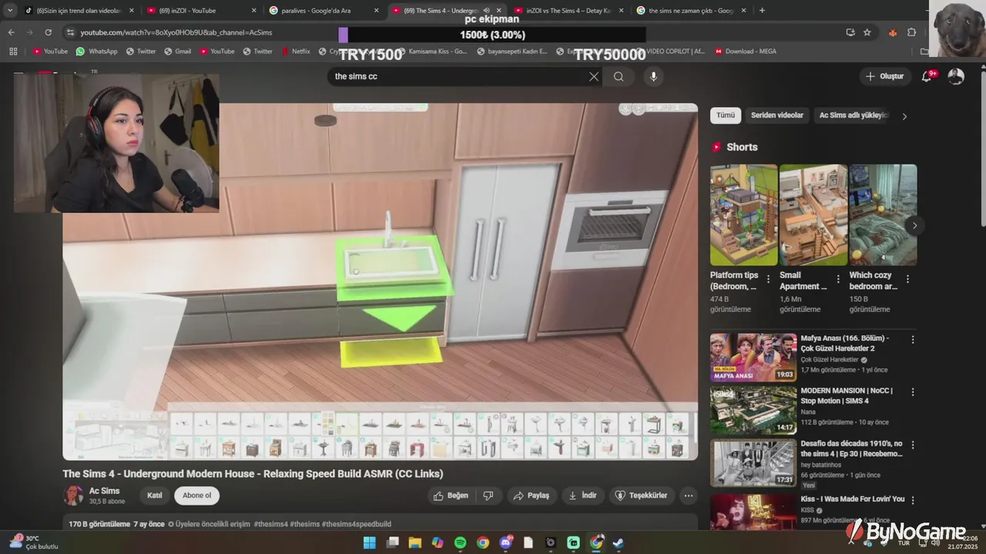Viewport: 986px width, 554px height.
Task: Open Download - MEGA bookmark
Action: 745,52
